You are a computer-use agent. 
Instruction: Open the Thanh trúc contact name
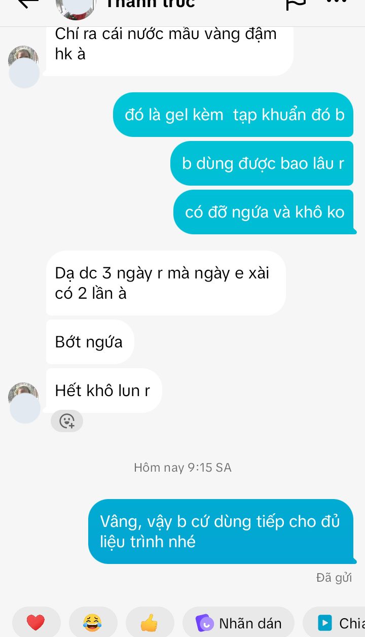click(150, 3)
